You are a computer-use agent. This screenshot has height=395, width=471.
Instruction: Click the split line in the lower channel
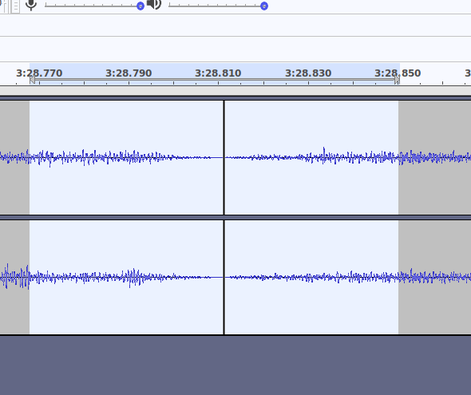pyautogui.click(x=224, y=278)
